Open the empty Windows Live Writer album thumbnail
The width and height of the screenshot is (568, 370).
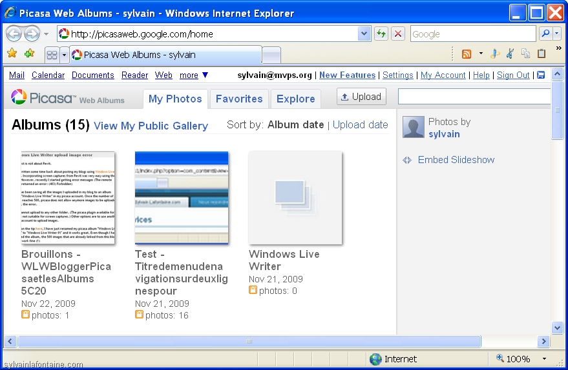click(x=295, y=198)
